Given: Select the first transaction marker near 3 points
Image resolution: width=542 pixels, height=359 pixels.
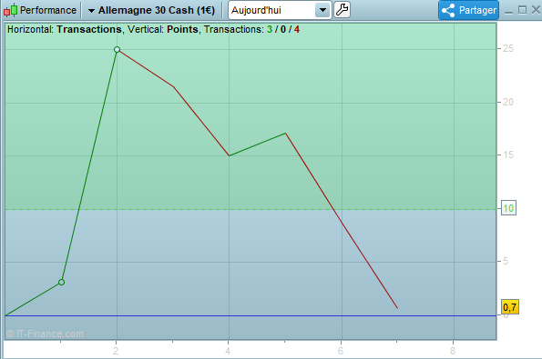Looking at the screenshot, I should click(x=61, y=282).
